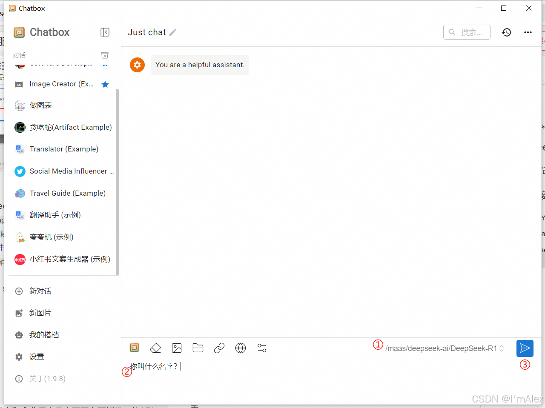Click the image-plus icon beside 新图片
545x408 pixels.
[x=19, y=313]
